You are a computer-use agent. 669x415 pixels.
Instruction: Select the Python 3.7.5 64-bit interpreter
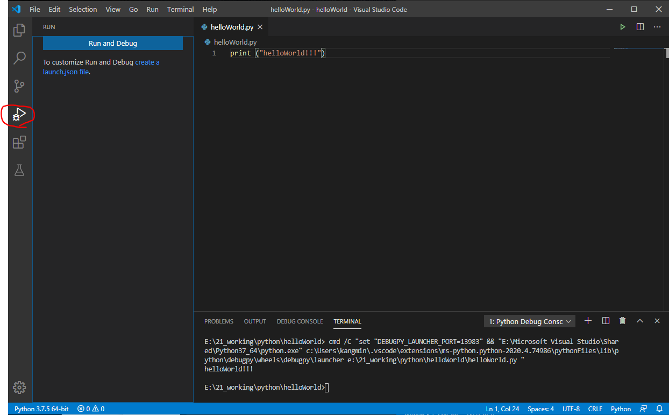tap(41, 409)
